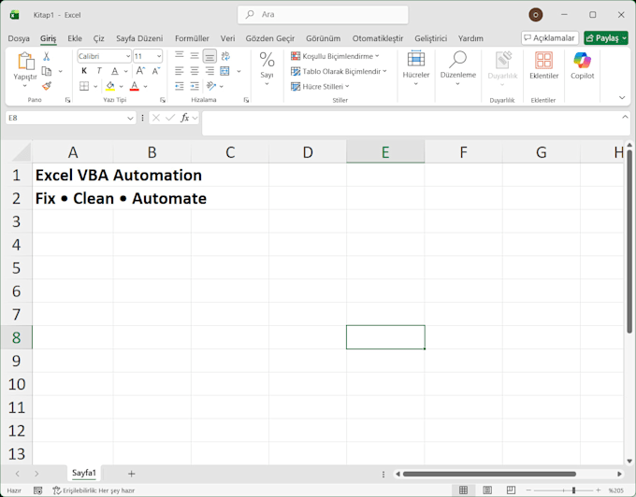Click the Add new sheet plus icon
This screenshot has width=636, height=497.
pos(131,474)
